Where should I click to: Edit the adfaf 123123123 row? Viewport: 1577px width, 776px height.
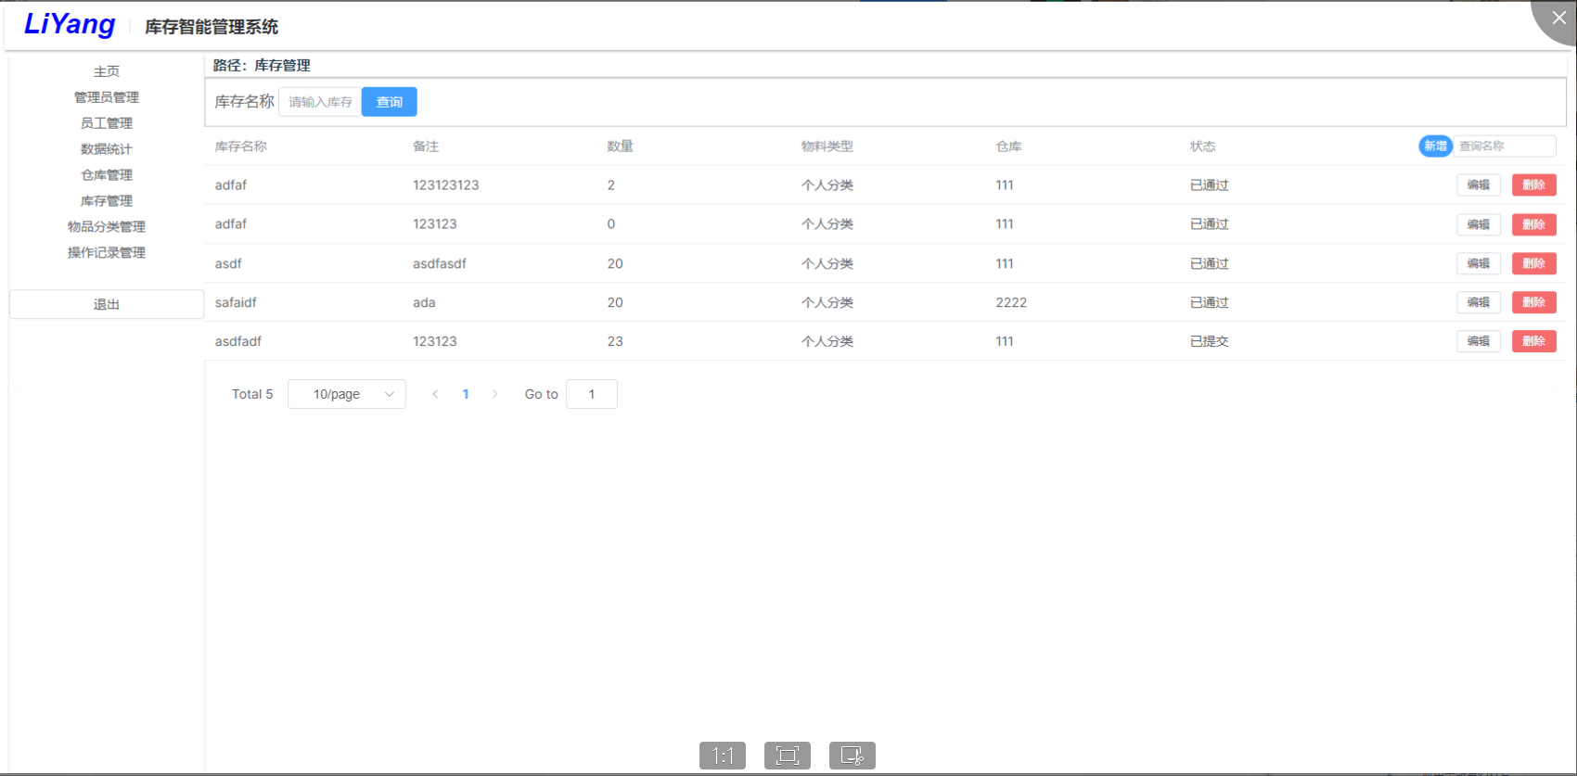point(1479,185)
